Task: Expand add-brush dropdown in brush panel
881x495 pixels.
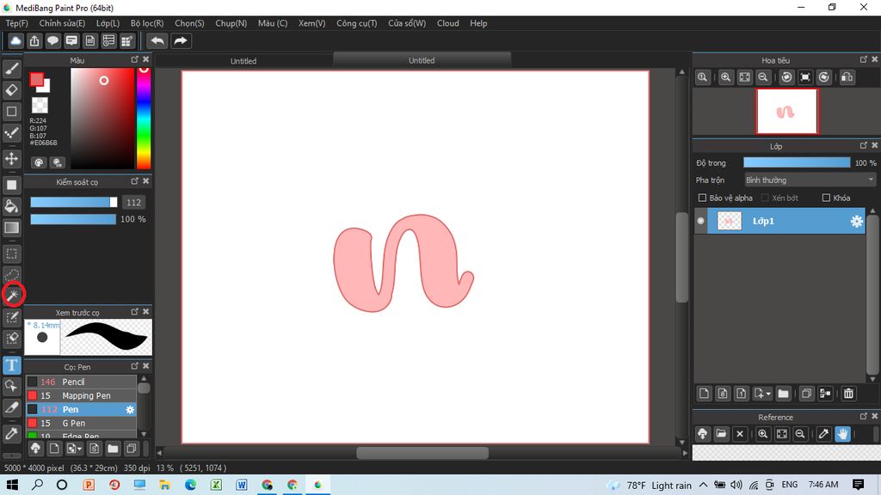Action: [x=80, y=449]
